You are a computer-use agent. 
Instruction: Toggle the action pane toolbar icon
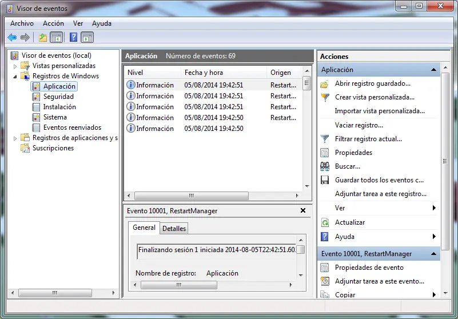87,37
